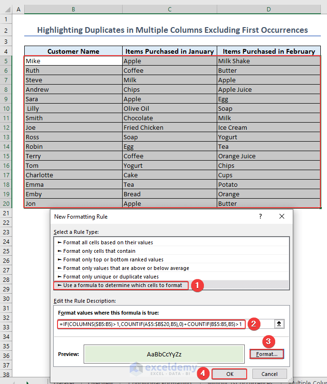Click the 'Items Purchased in February' header cell
The height and width of the screenshot is (384, 327).
269,51
